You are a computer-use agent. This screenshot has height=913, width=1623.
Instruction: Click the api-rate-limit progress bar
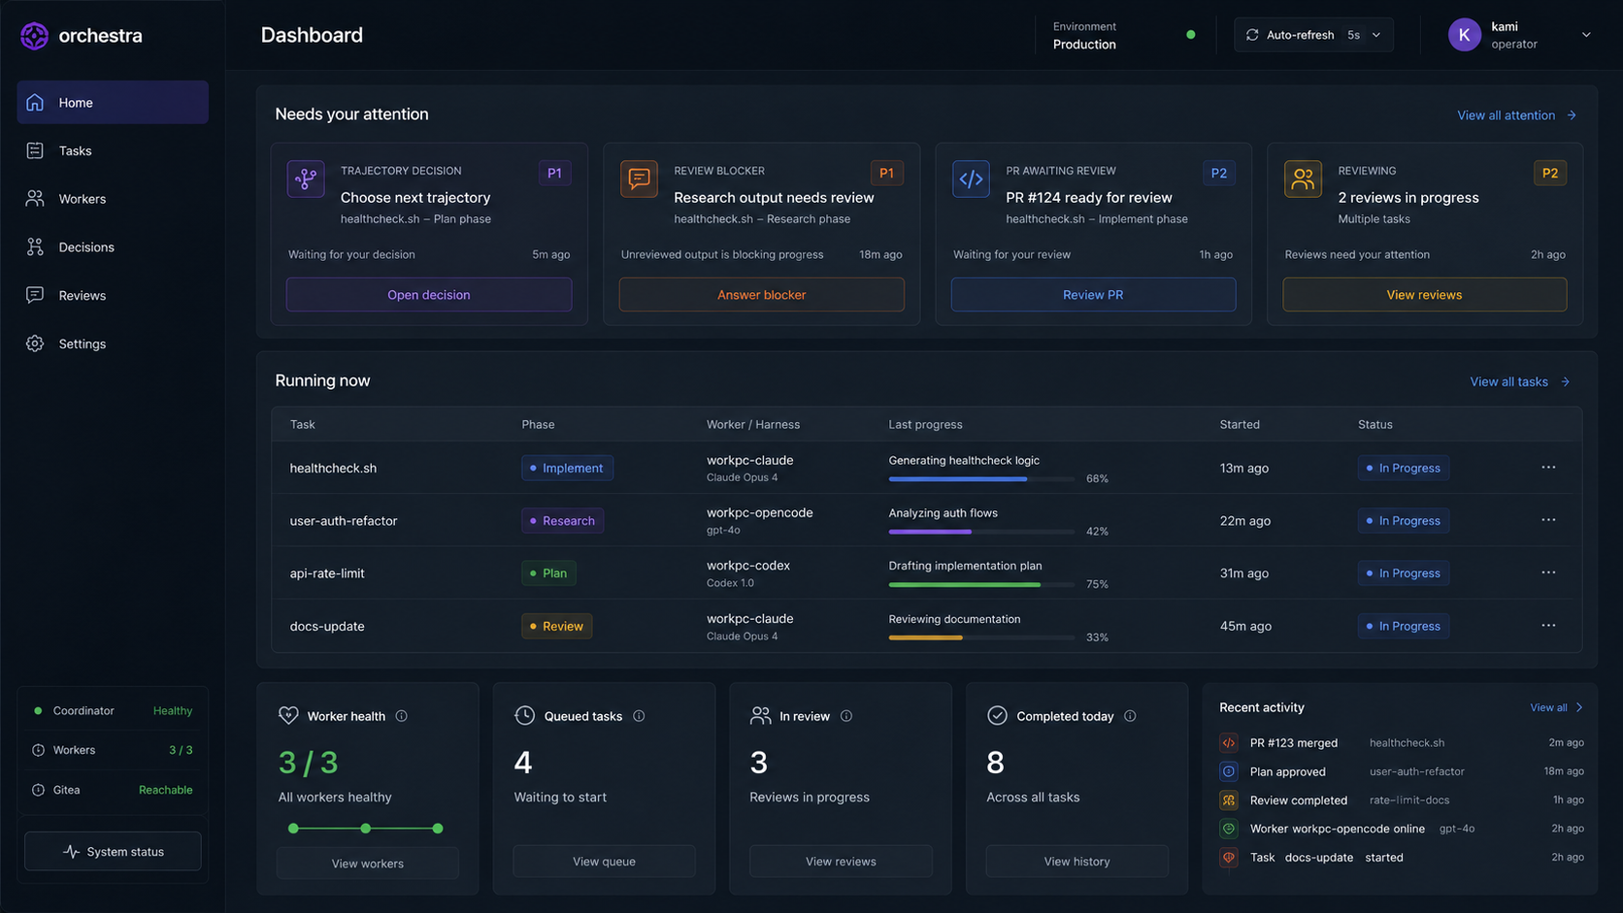[981, 585]
